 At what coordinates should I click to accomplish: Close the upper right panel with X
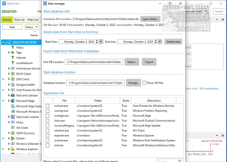tap(223, 20)
